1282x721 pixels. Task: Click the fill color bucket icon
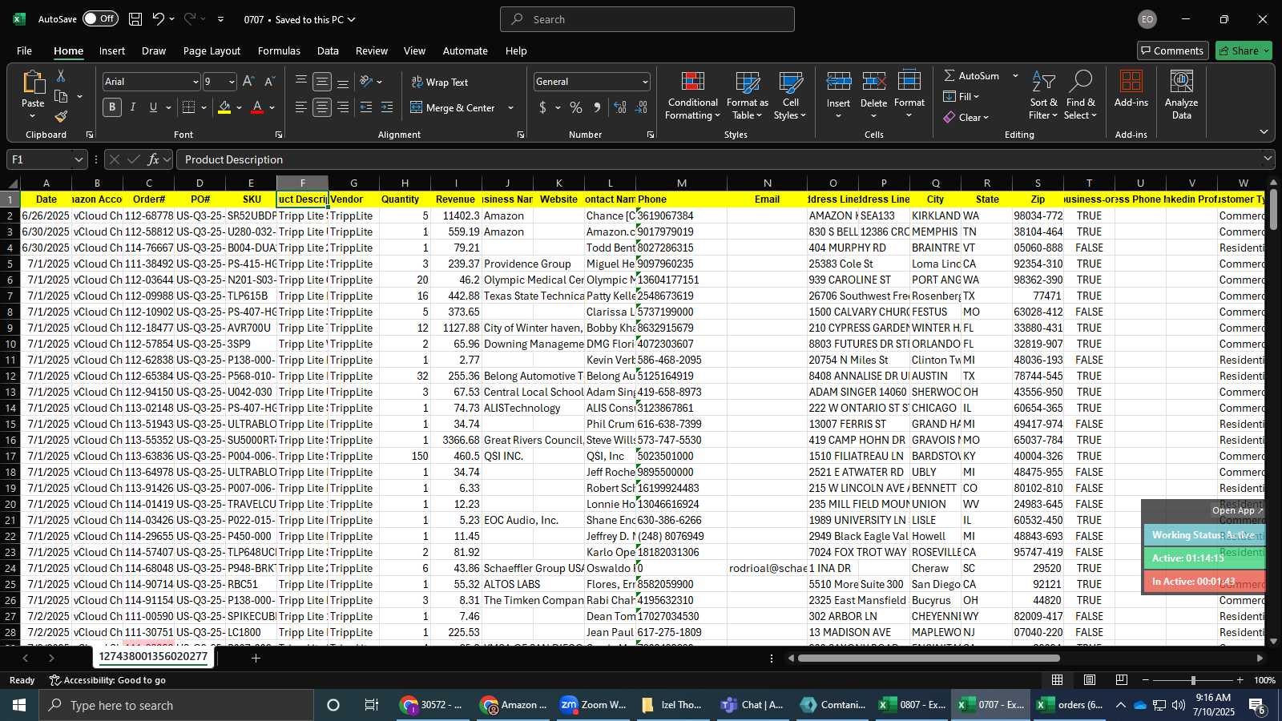click(x=224, y=107)
